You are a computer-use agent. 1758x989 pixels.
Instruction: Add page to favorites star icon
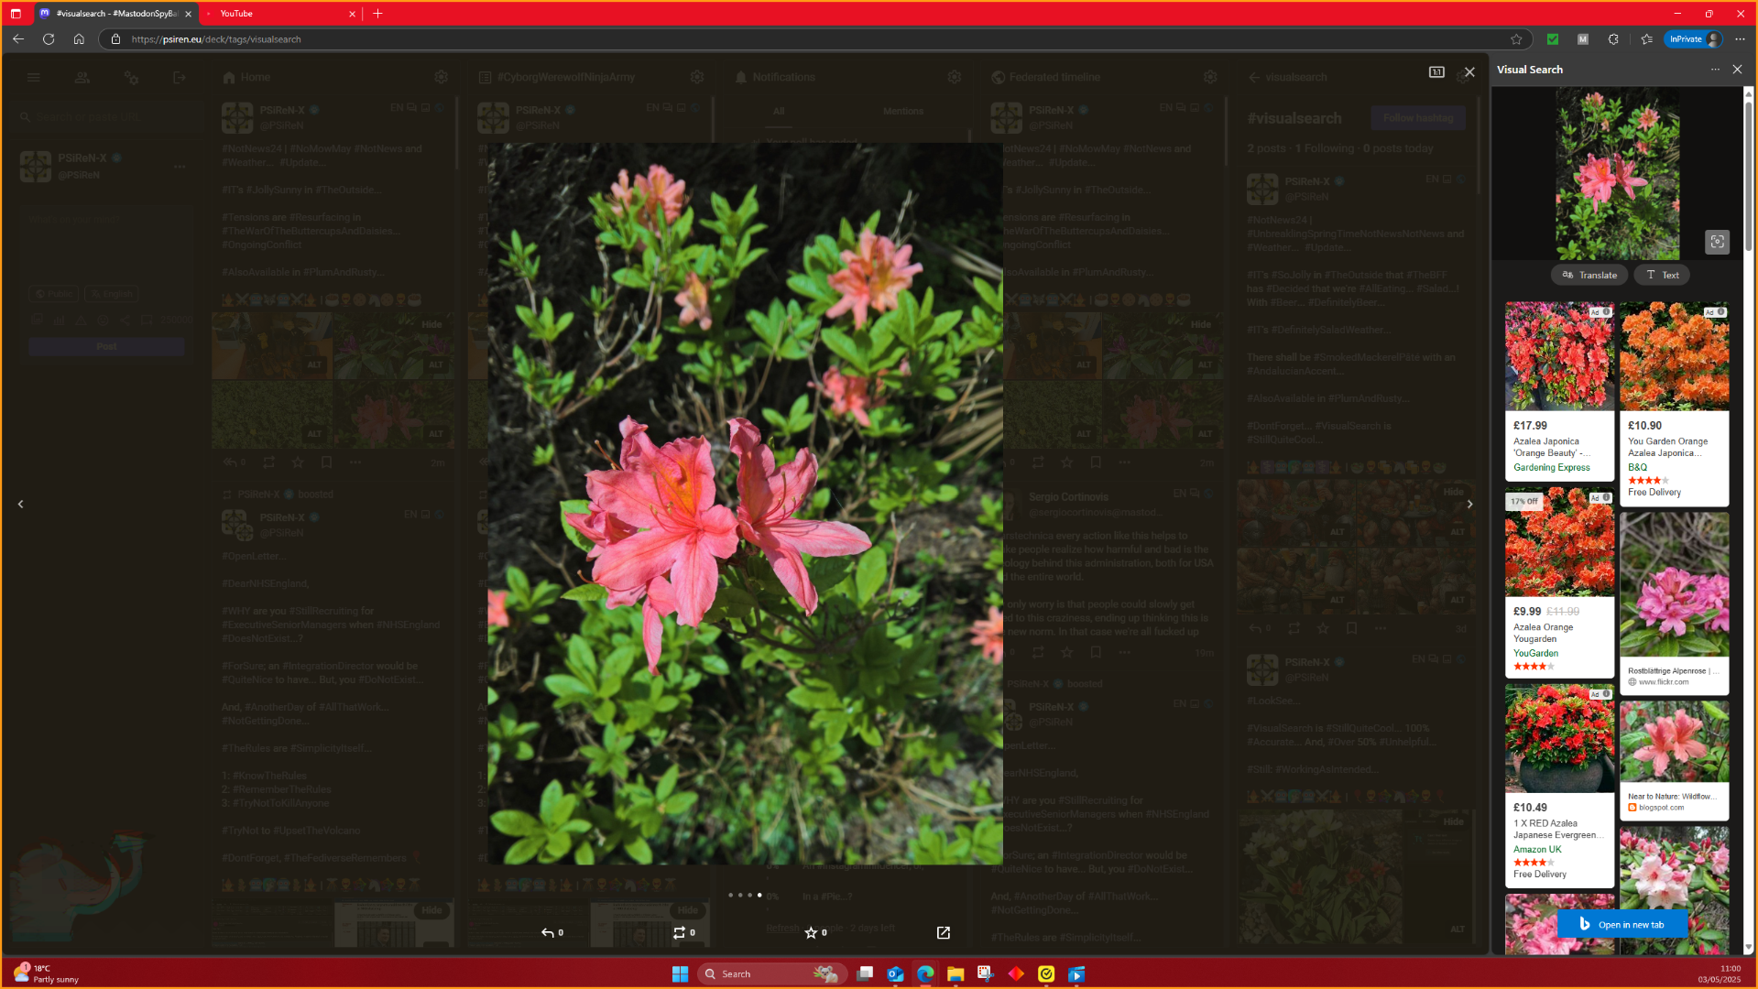tap(1516, 39)
